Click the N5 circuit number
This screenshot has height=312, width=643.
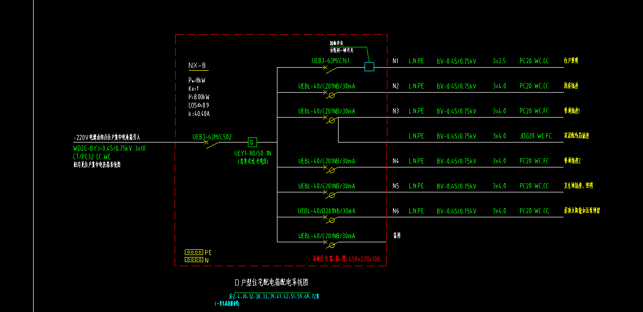tap(396, 186)
